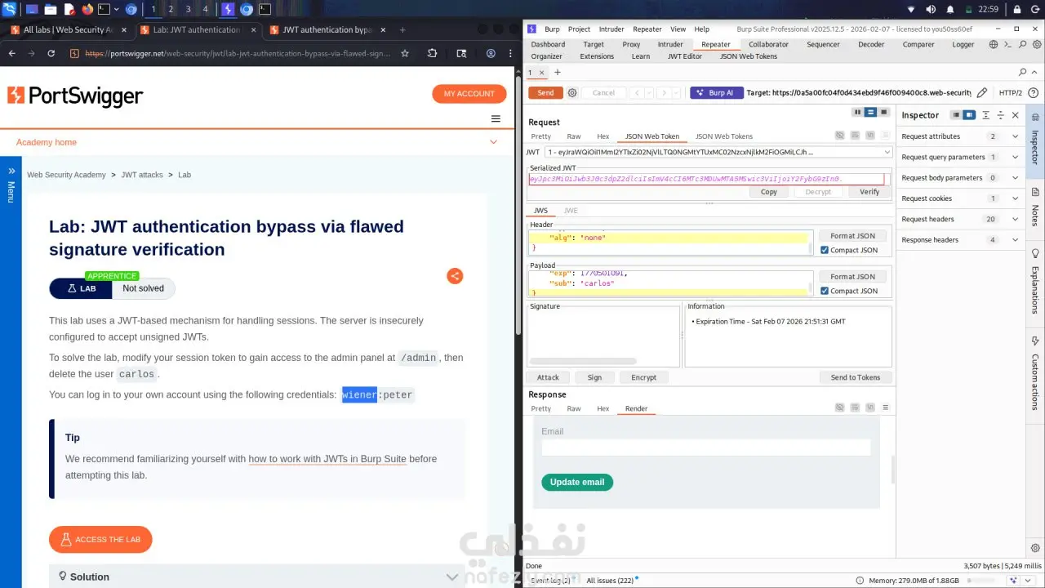Open the Burp Repeater send settings gear
Viewport: 1045px width, 588px height.
coord(572,93)
